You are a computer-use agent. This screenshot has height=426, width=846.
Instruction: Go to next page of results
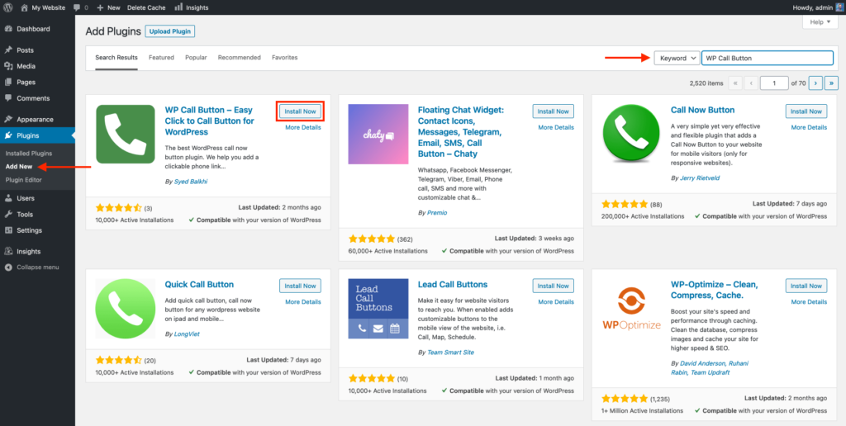[815, 83]
